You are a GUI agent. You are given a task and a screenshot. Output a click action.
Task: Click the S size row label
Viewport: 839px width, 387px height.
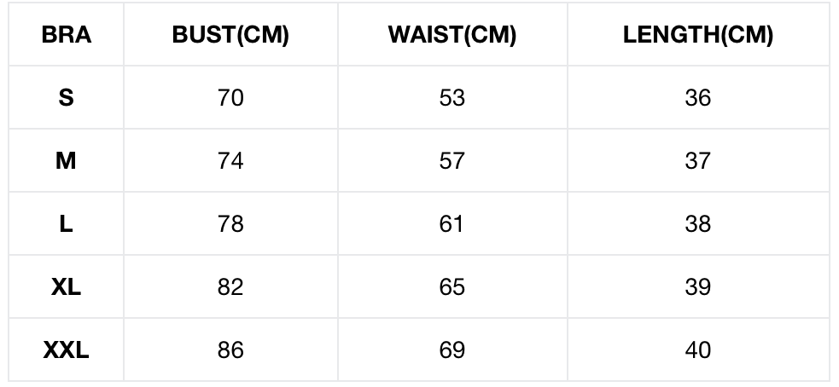67,98
